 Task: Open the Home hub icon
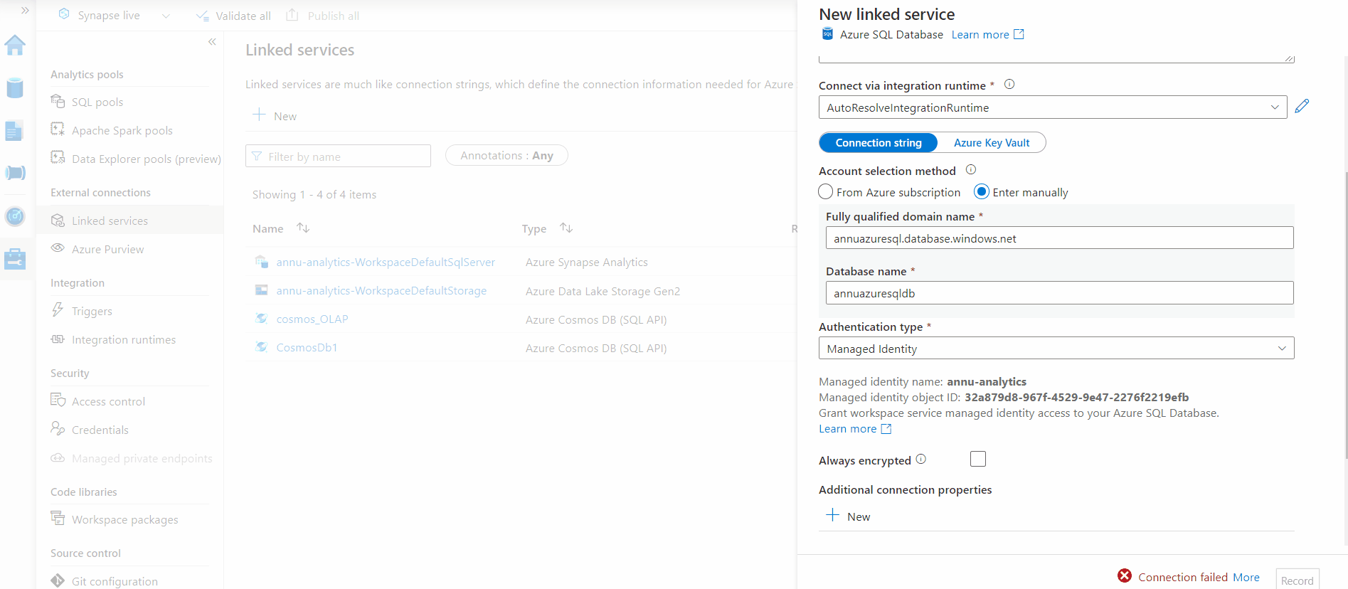tap(15, 46)
